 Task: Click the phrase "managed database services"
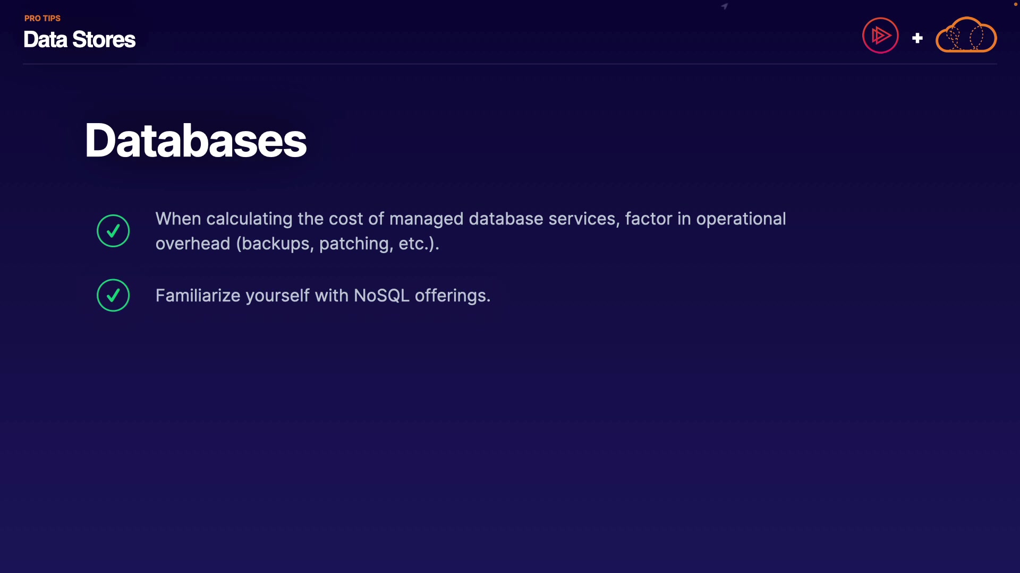pyautogui.click(x=503, y=219)
